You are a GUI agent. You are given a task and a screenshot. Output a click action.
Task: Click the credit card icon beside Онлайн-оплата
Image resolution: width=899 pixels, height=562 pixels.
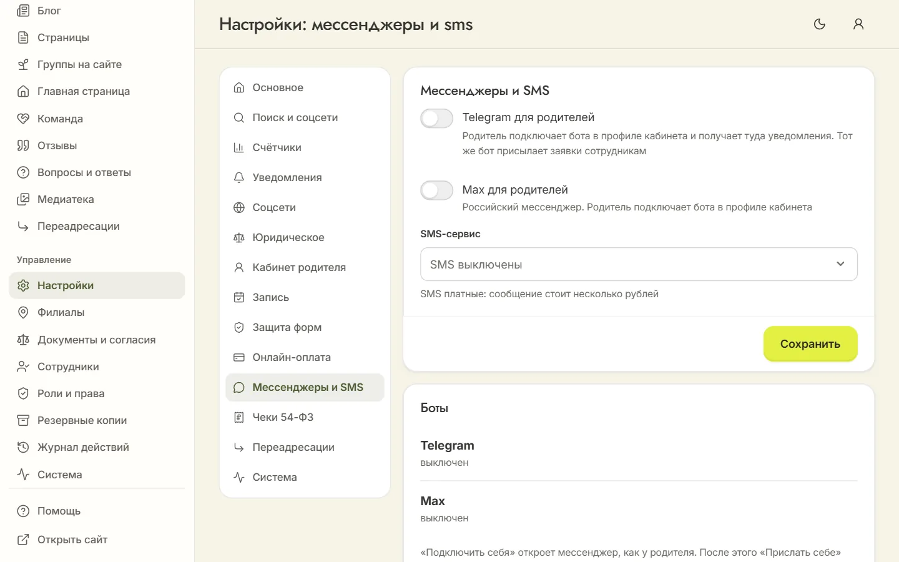click(238, 357)
